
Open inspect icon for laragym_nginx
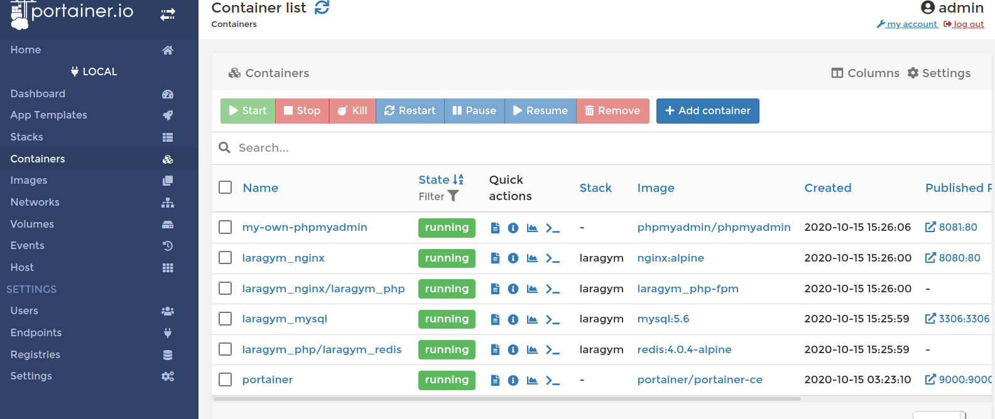pyautogui.click(x=513, y=258)
